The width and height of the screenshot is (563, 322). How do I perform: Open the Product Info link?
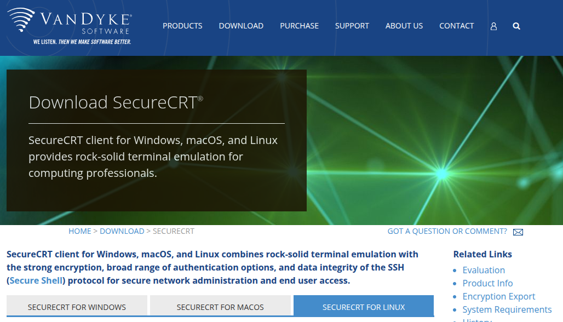pyautogui.click(x=487, y=283)
